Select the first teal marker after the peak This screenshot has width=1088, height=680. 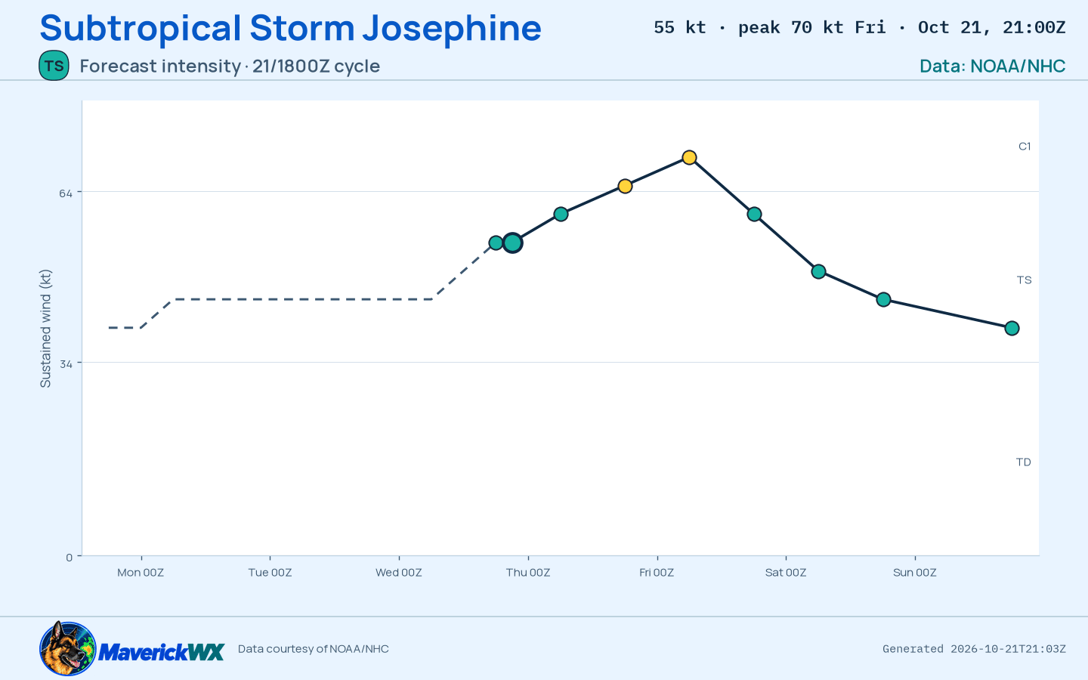pos(754,214)
